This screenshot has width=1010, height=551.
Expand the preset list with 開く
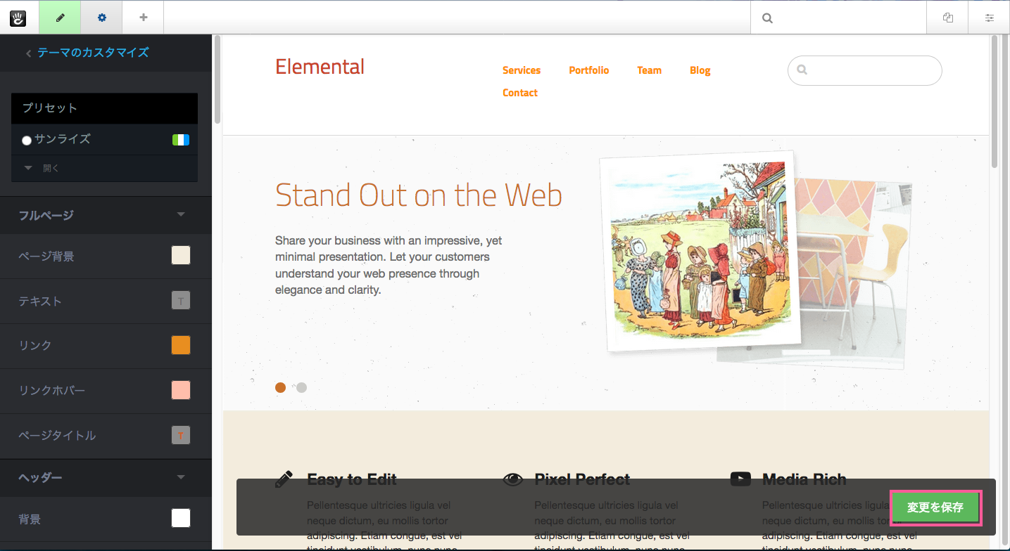(44, 169)
